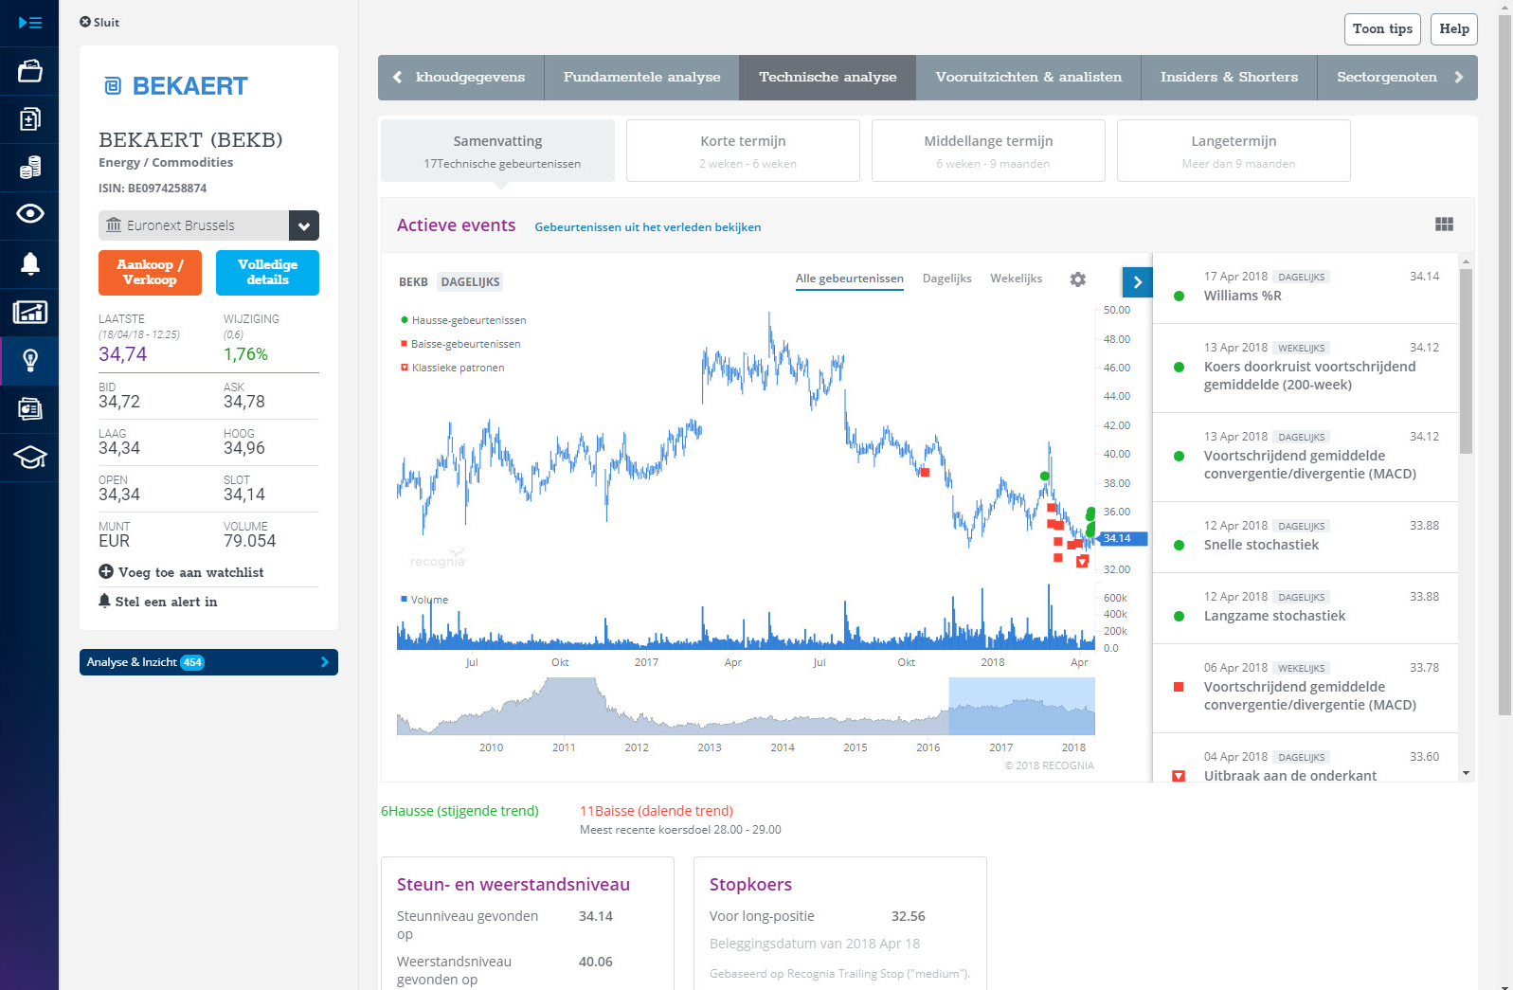Open Koers doorkruist voortschrijdend gemiddelde event

[1305, 369]
